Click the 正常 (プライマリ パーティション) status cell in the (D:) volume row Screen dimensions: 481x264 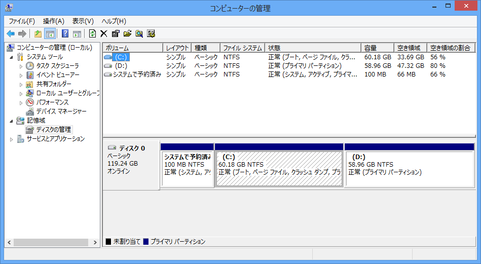(x=305, y=65)
